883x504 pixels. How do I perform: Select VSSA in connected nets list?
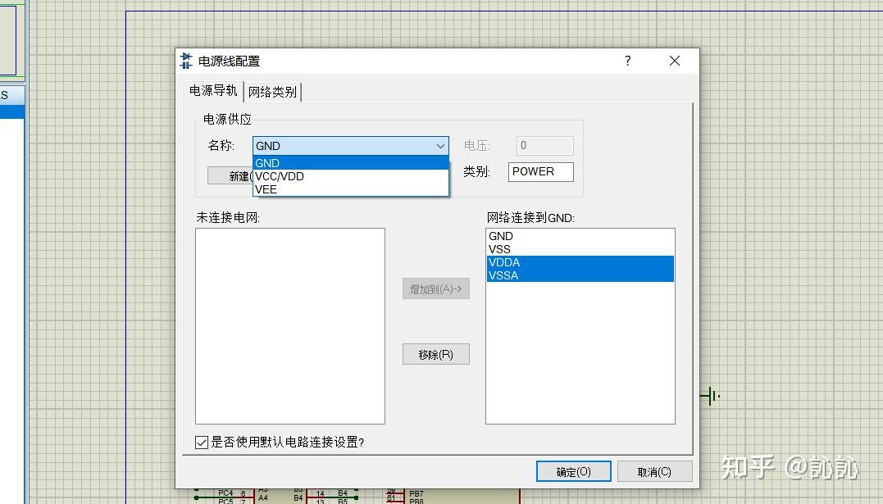tap(580, 275)
